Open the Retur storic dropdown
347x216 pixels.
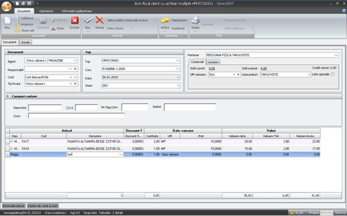point(132,28)
